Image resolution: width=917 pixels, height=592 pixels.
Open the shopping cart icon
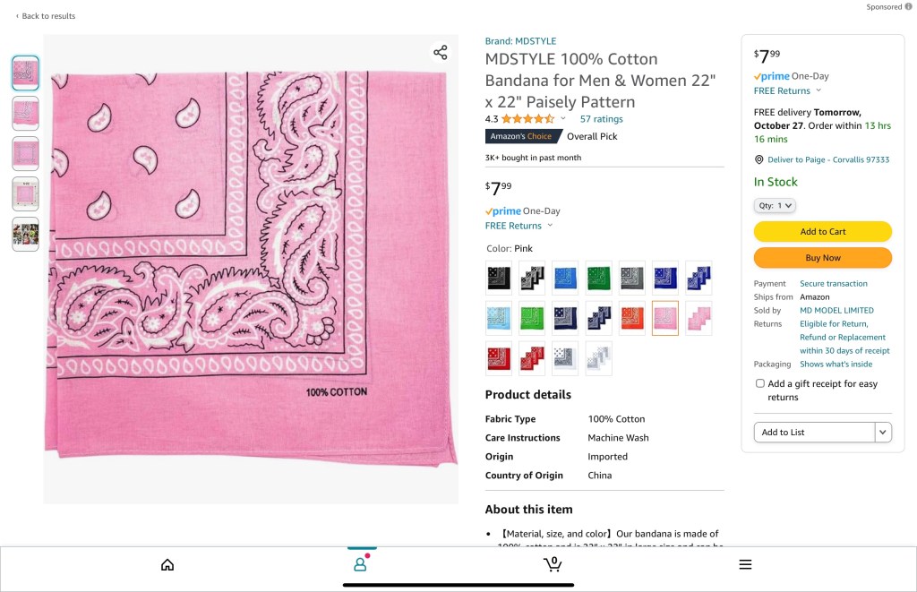pyautogui.click(x=553, y=564)
